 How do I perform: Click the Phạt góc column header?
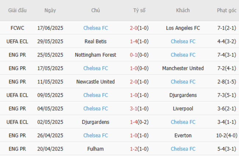coord(226,10)
